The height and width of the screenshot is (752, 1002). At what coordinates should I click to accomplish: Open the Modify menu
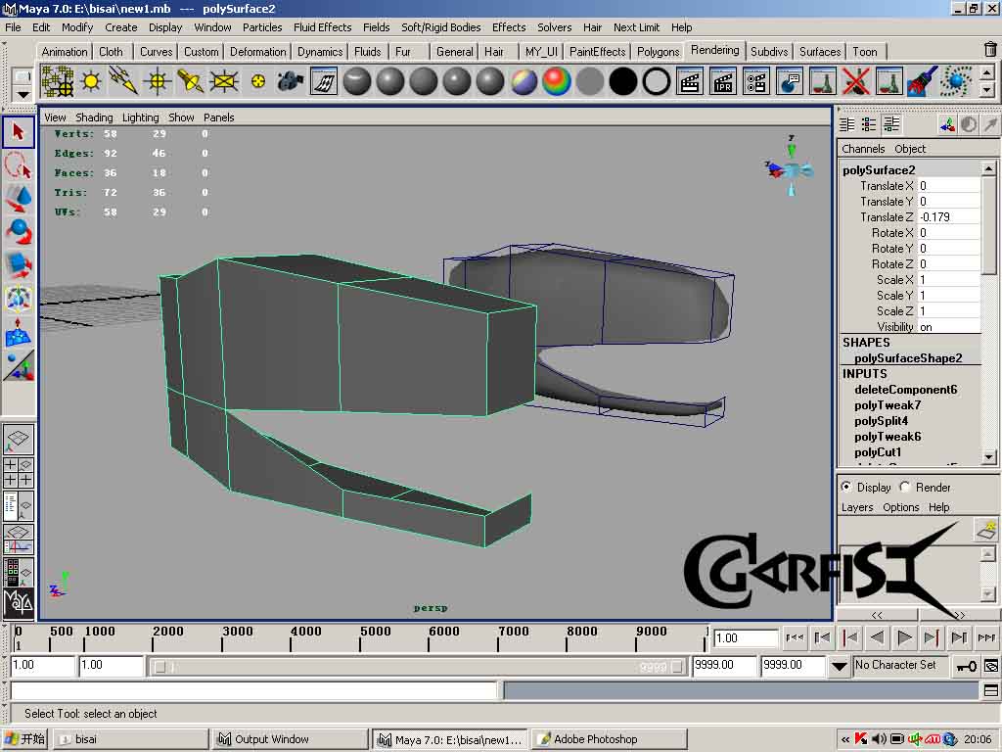[77, 26]
